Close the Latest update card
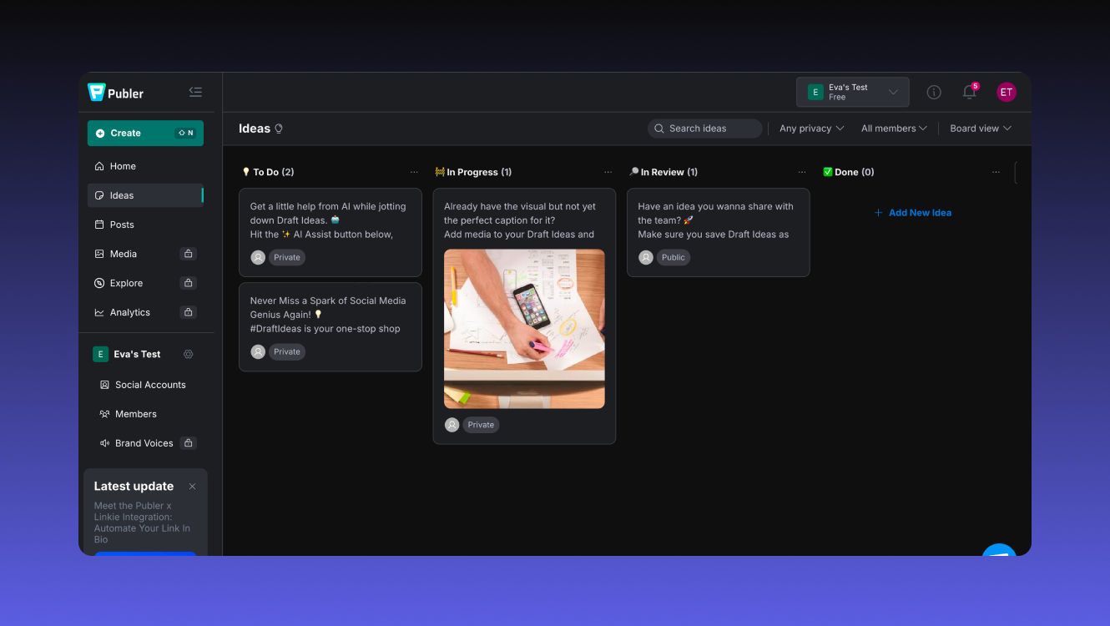 tap(192, 486)
